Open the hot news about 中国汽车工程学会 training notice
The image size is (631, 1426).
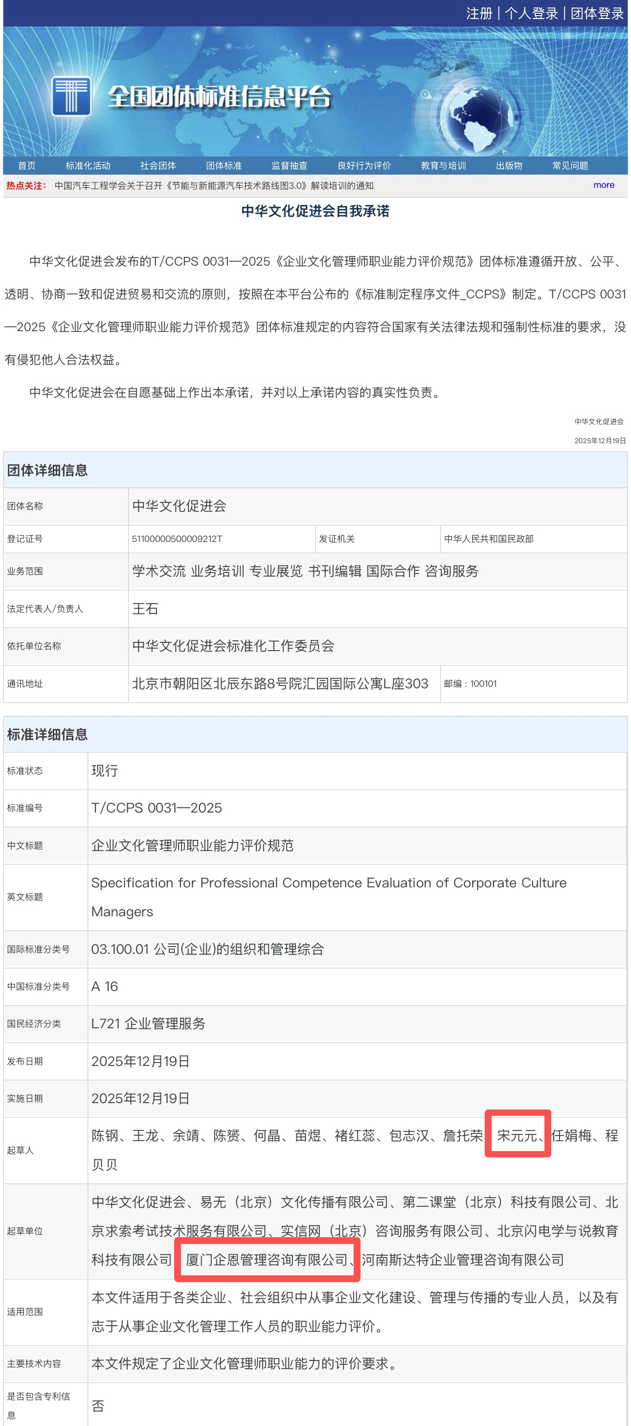click(214, 185)
